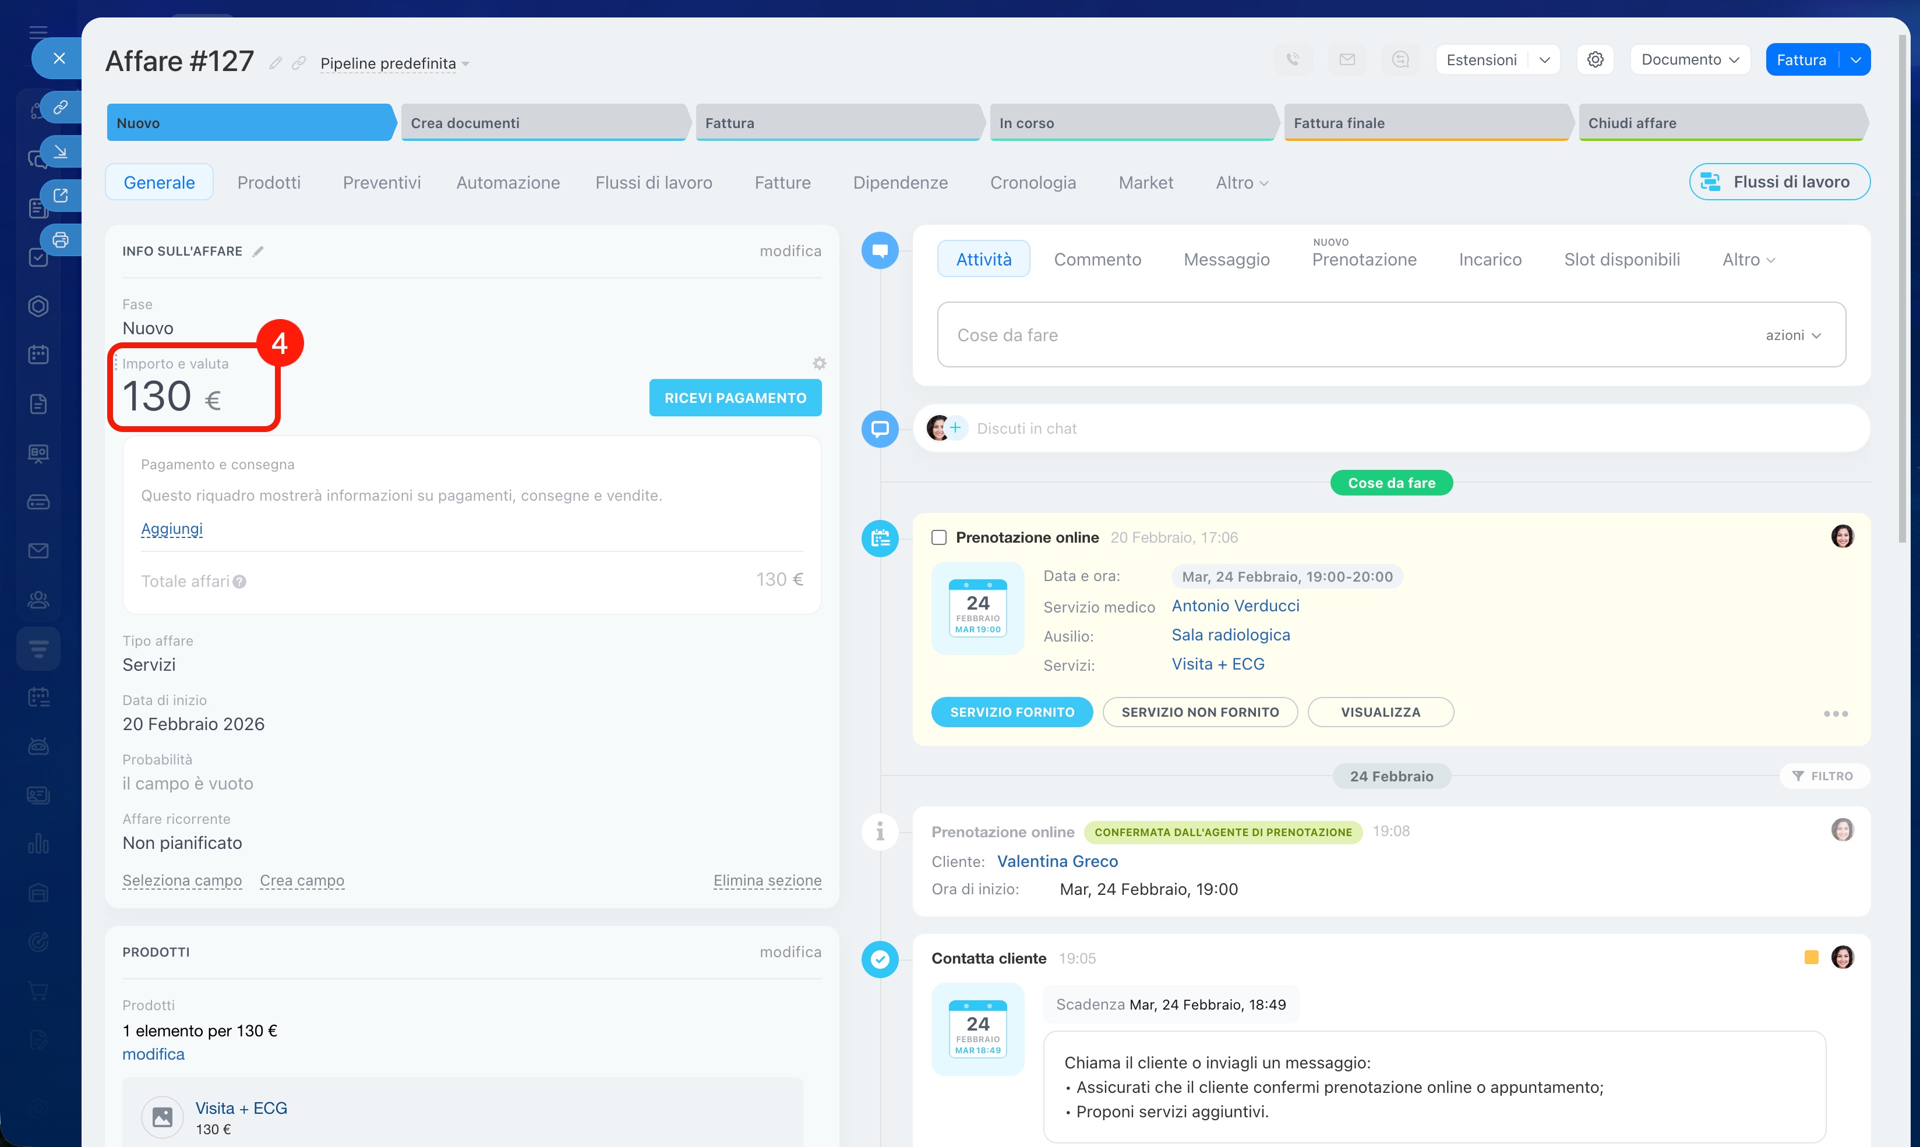
Task: Open field settings gear near Importo e valuta
Action: [x=819, y=363]
